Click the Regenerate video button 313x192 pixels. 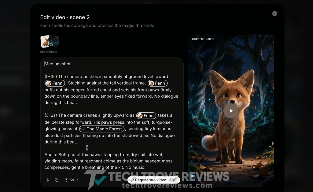coord(154,180)
